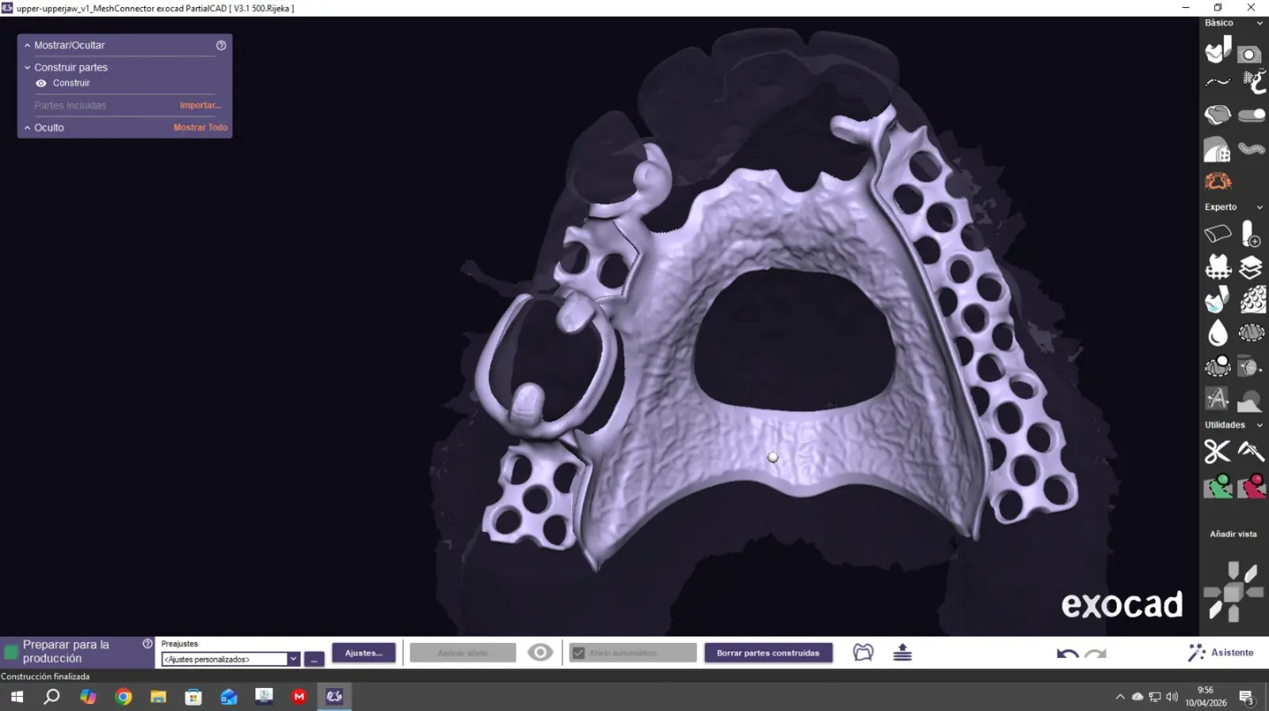Undo the last action
The image size is (1269, 711).
[1067, 653]
